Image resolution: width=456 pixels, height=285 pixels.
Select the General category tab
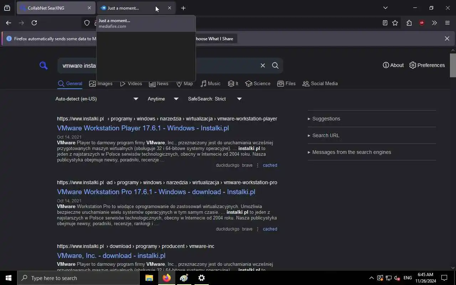70,84
